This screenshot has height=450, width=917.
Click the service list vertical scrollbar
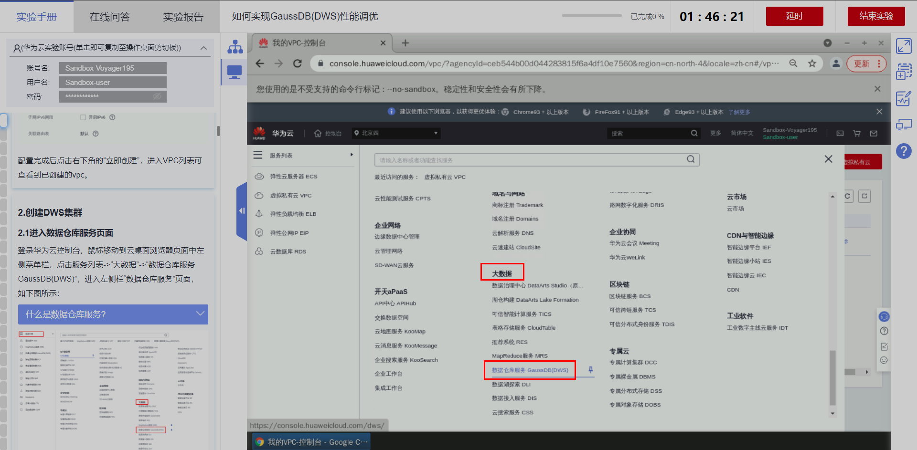(x=832, y=377)
